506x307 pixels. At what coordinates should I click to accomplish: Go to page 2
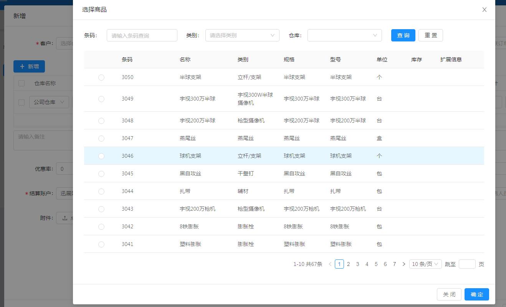tap(349, 264)
